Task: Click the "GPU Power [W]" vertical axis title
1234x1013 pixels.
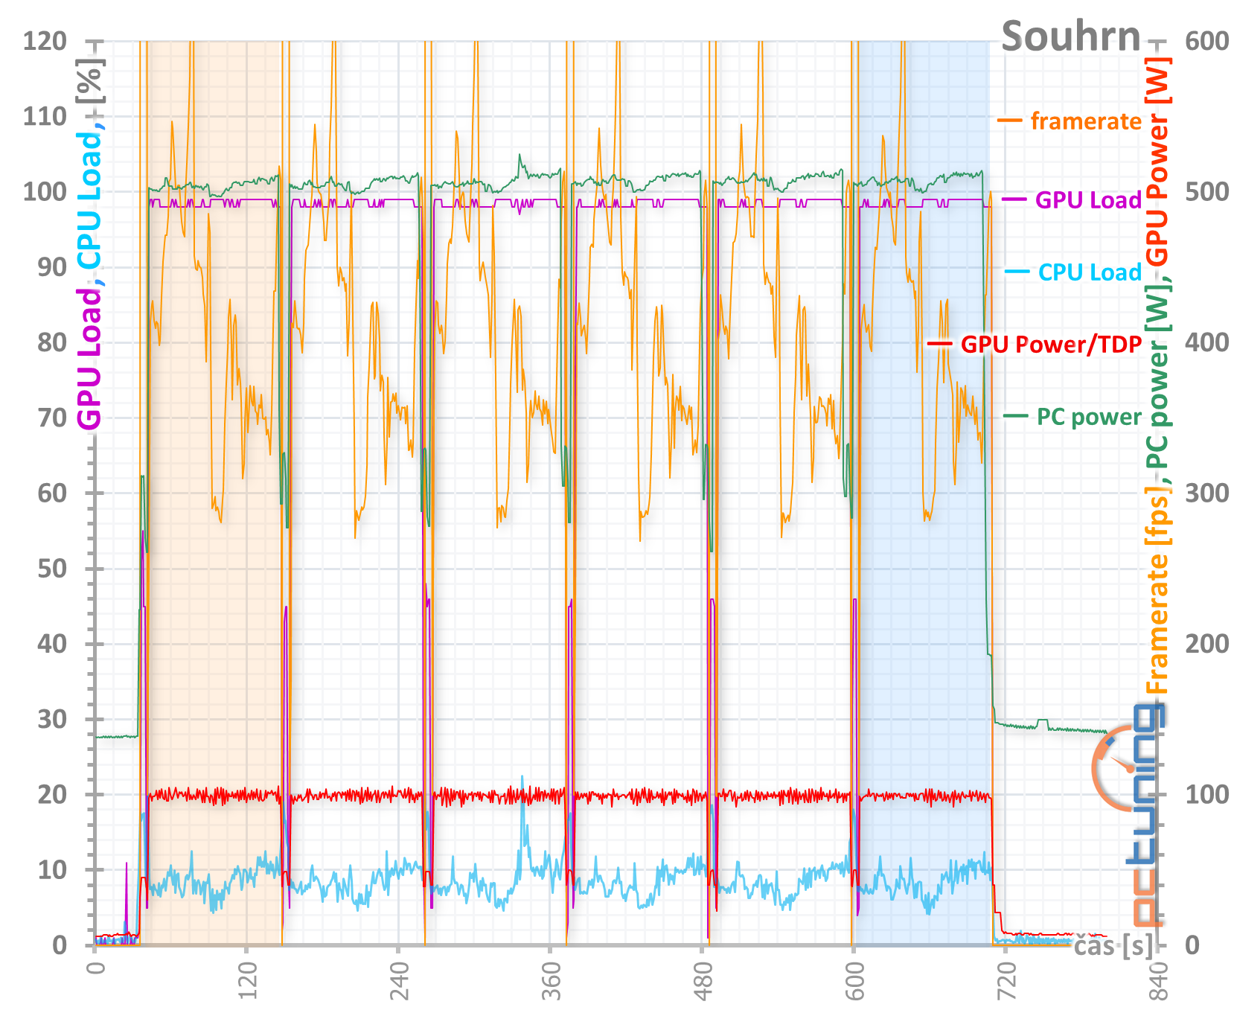Action: [1157, 163]
